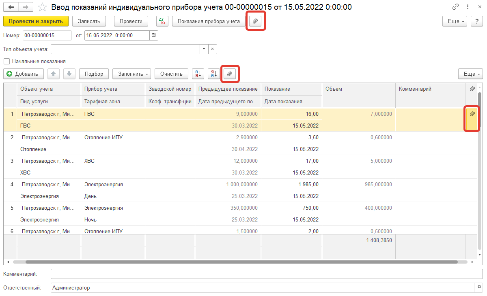Click the Комментарий input field at bottom
487x296 pixels.
point(266,274)
